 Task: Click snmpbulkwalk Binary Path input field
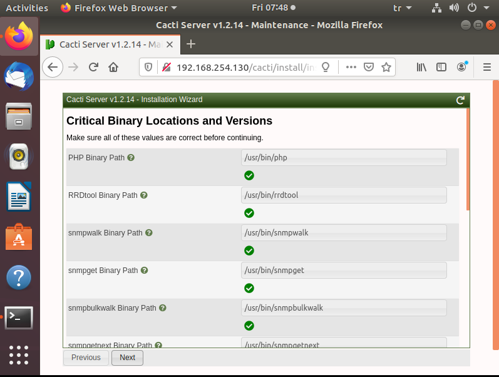pyautogui.click(x=344, y=308)
